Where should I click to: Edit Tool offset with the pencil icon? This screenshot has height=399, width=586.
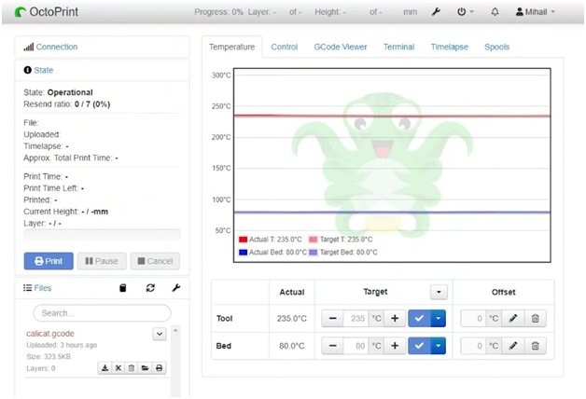point(512,318)
